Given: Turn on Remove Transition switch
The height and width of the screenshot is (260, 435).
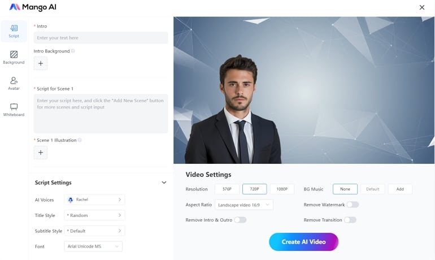Looking at the screenshot, I should click(x=350, y=220).
